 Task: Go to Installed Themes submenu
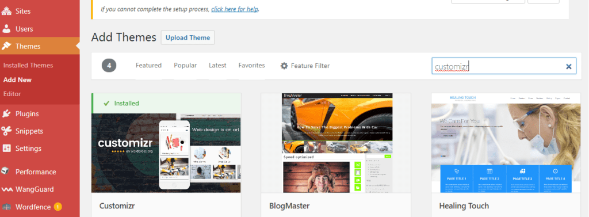click(x=28, y=66)
